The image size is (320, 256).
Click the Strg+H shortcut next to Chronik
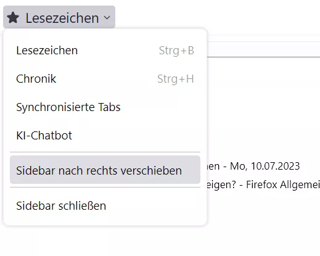click(176, 79)
